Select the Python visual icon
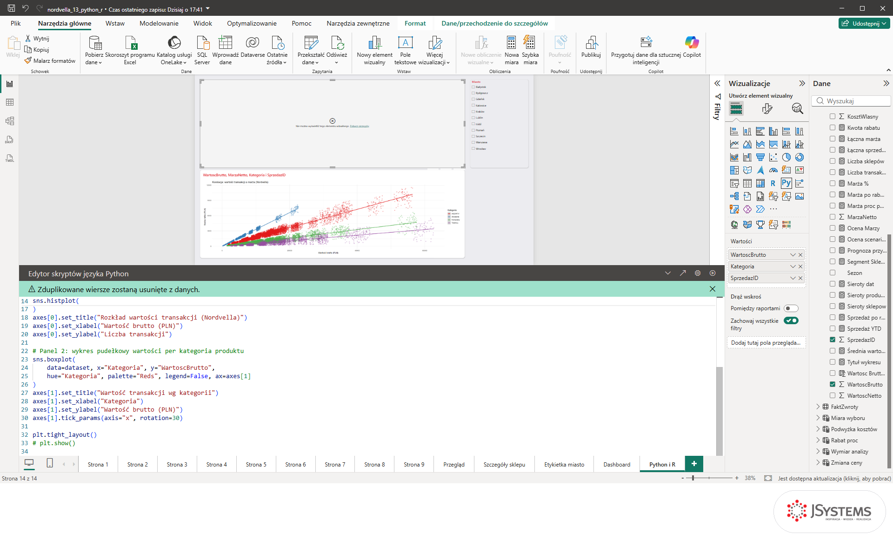Viewport: 893px width, 540px height. click(786, 183)
